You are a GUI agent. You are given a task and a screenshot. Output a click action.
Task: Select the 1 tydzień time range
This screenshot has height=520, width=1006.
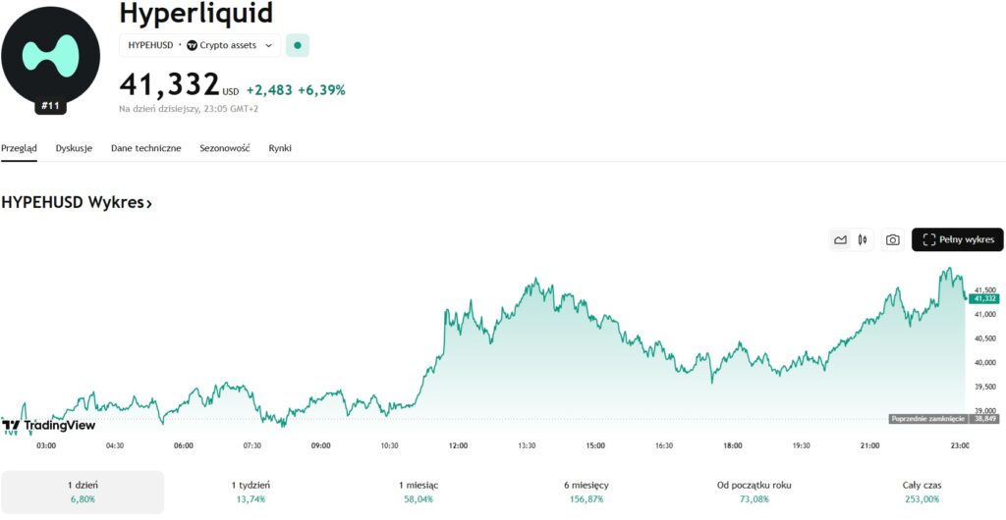pyautogui.click(x=251, y=492)
